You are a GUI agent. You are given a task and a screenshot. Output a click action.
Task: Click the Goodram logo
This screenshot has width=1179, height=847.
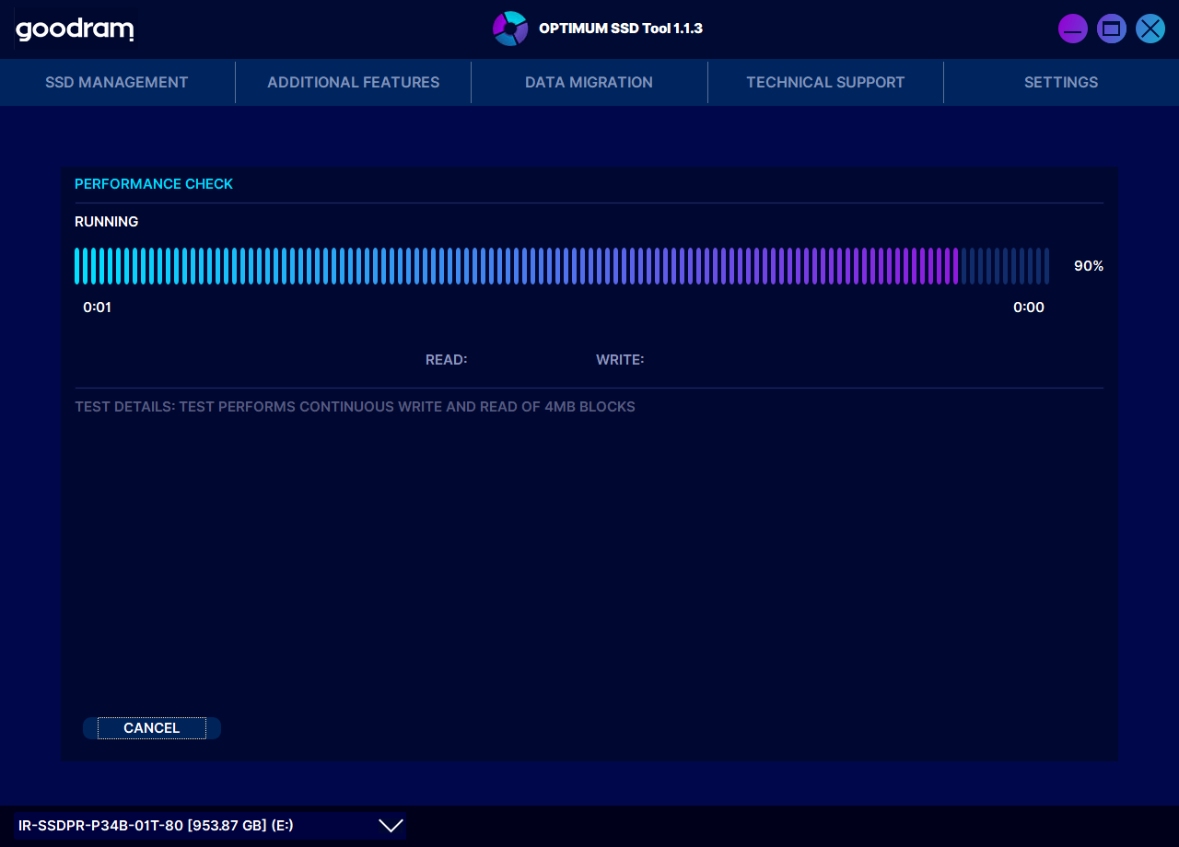[x=75, y=29]
